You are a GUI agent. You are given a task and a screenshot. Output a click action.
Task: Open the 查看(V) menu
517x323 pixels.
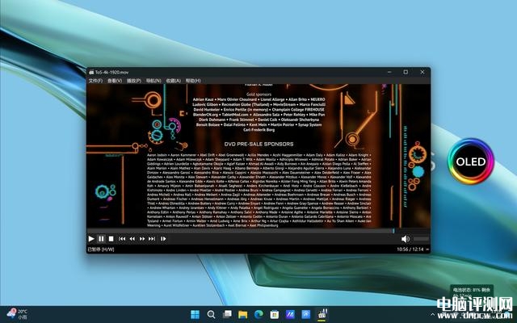[115, 81]
